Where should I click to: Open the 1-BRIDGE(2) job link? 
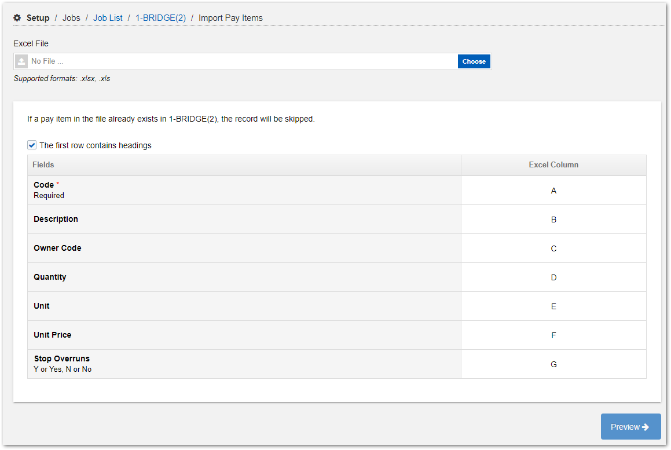(x=160, y=18)
